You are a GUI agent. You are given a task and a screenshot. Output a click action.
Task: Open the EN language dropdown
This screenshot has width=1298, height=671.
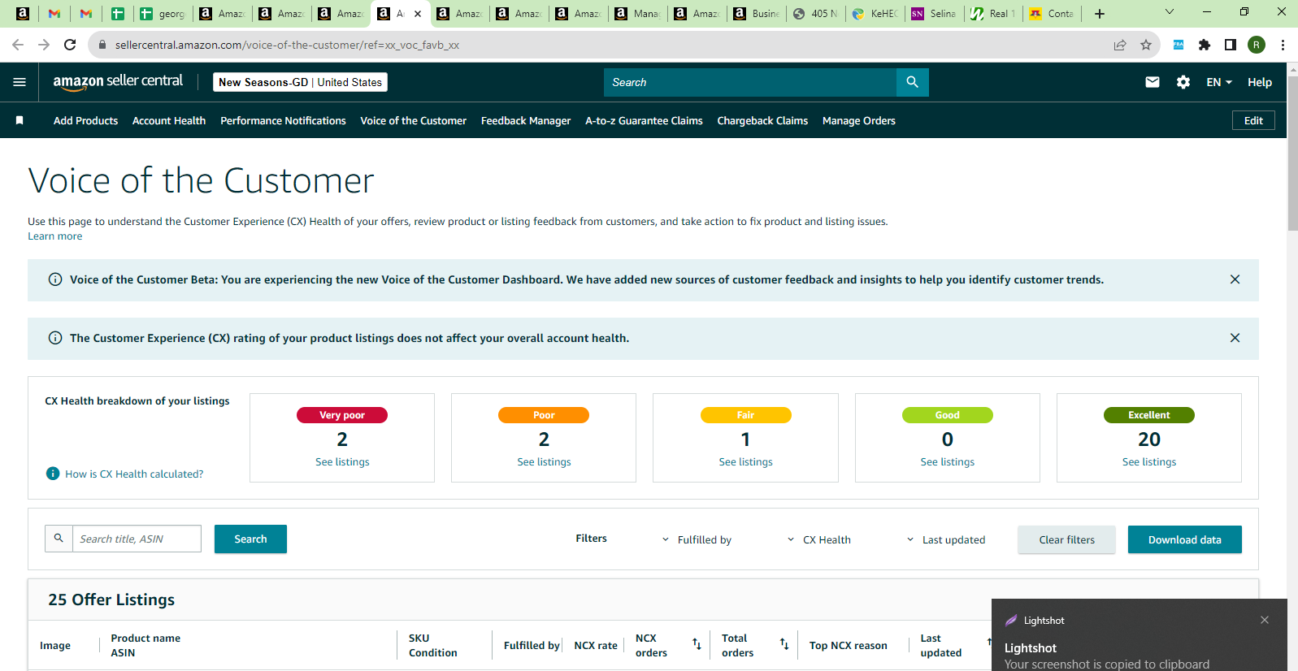click(x=1219, y=82)
